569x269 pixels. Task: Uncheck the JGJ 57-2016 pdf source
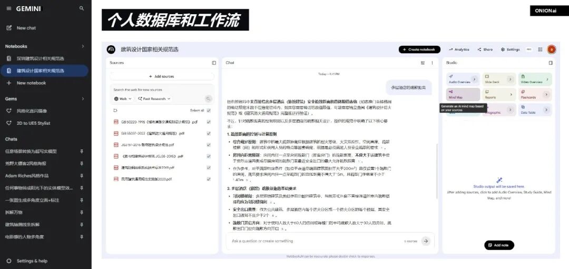(209, 145)
